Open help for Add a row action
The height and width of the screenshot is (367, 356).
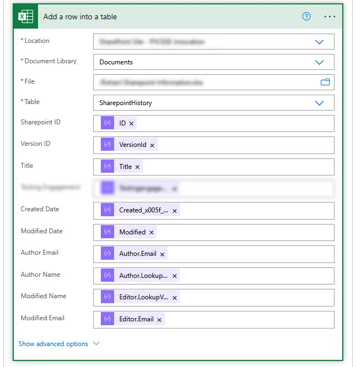click(306, 17)
